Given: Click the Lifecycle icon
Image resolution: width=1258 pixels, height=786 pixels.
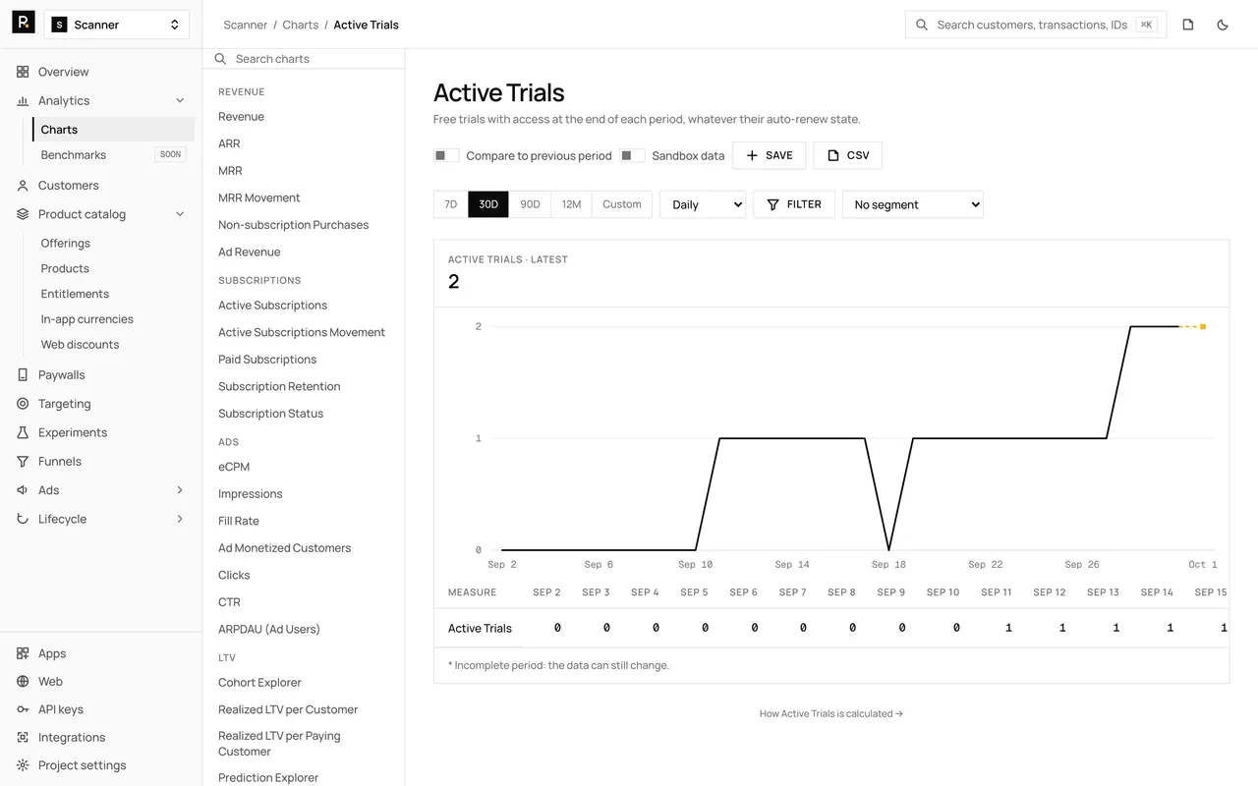Looking at the screenshot, I should coord(23,519).
